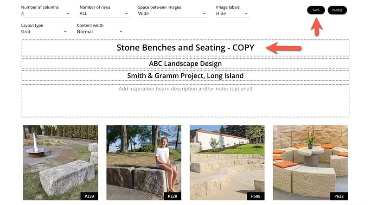Expand the Number of rows dropdown
Viewport: 371px width, 205px height.
[104, 14]
